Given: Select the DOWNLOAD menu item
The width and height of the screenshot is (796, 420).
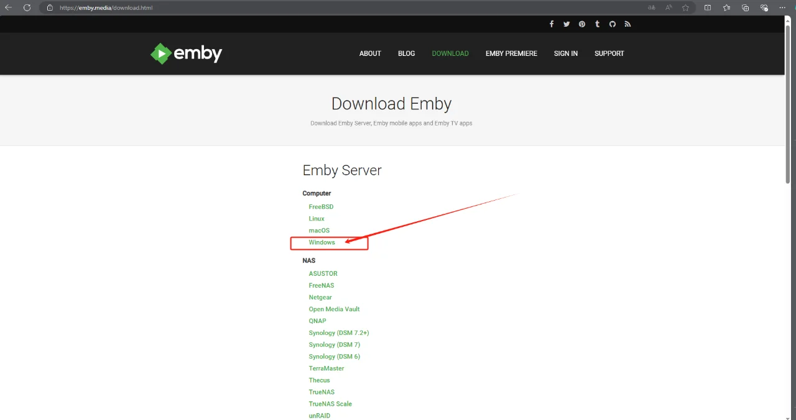Looking at the screenshot, I should 450,53.
